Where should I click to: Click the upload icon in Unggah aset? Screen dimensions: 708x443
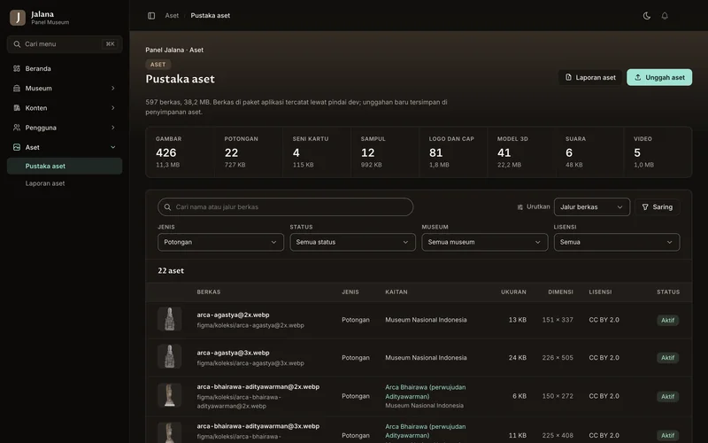click(x=637, y=77)
